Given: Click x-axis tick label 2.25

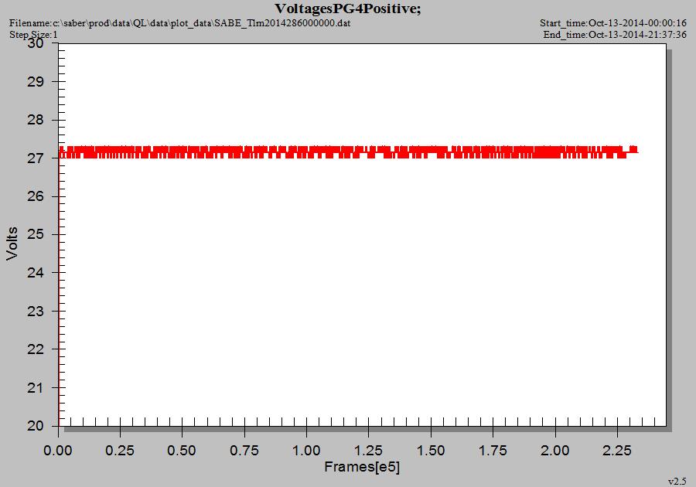Looking at the screenshot, I should click(617, 451).
